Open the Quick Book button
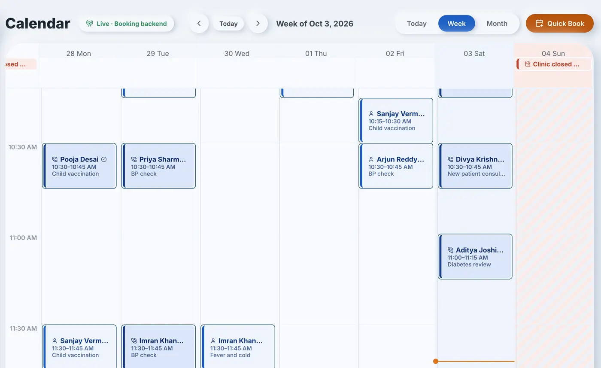The width and height of the screenshot is (601, 368). (x=559, y=24)
